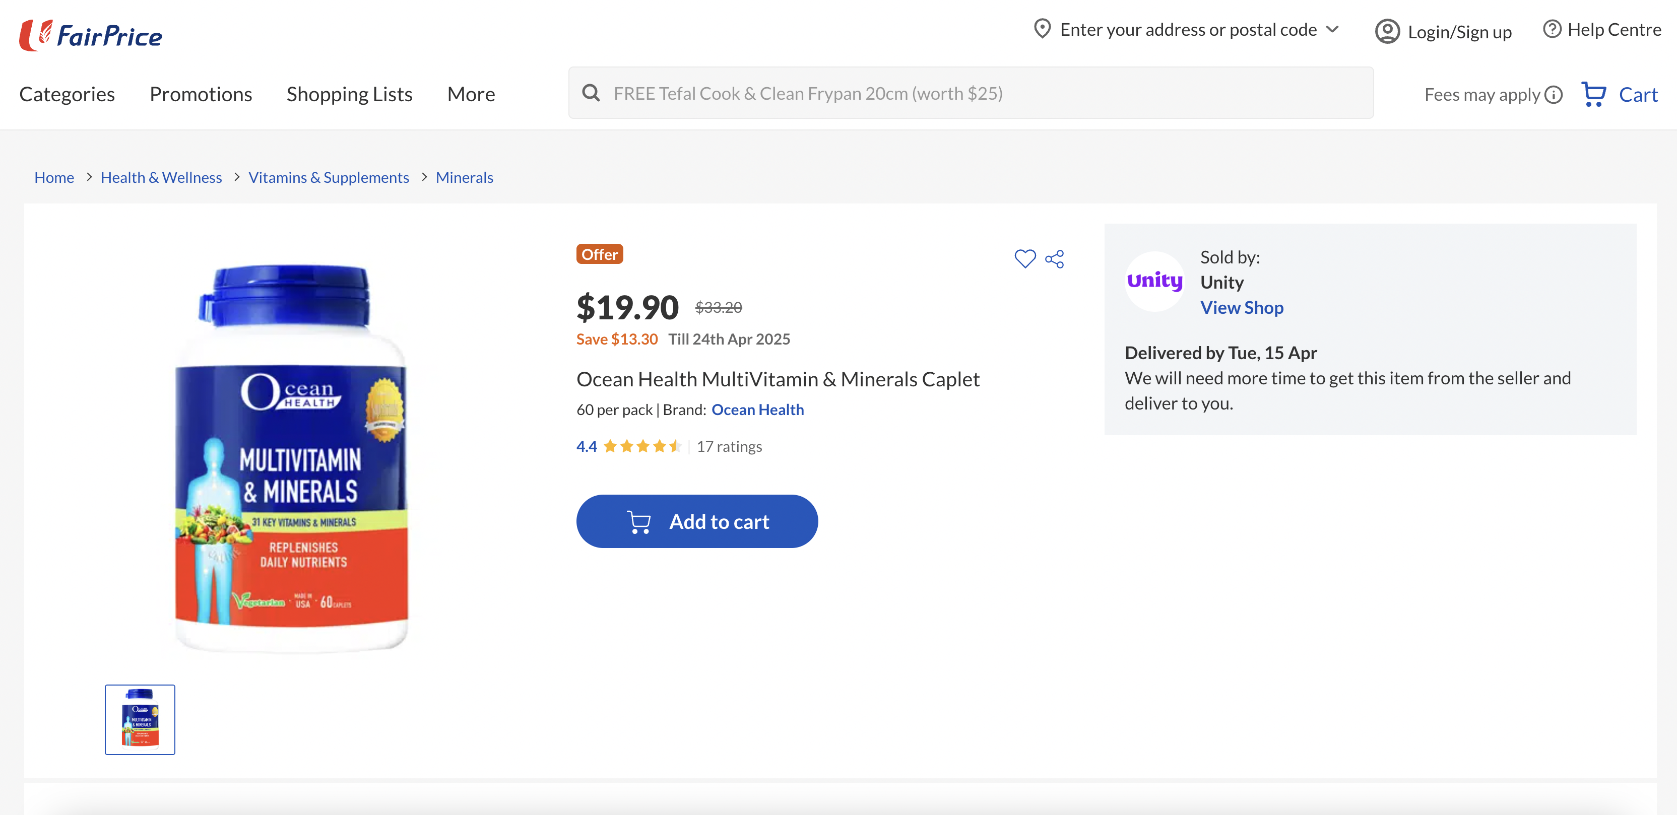Viewport: 1677px width, 815px height.
Task: Select the product image thumbnail
Action: pos(140,719)
